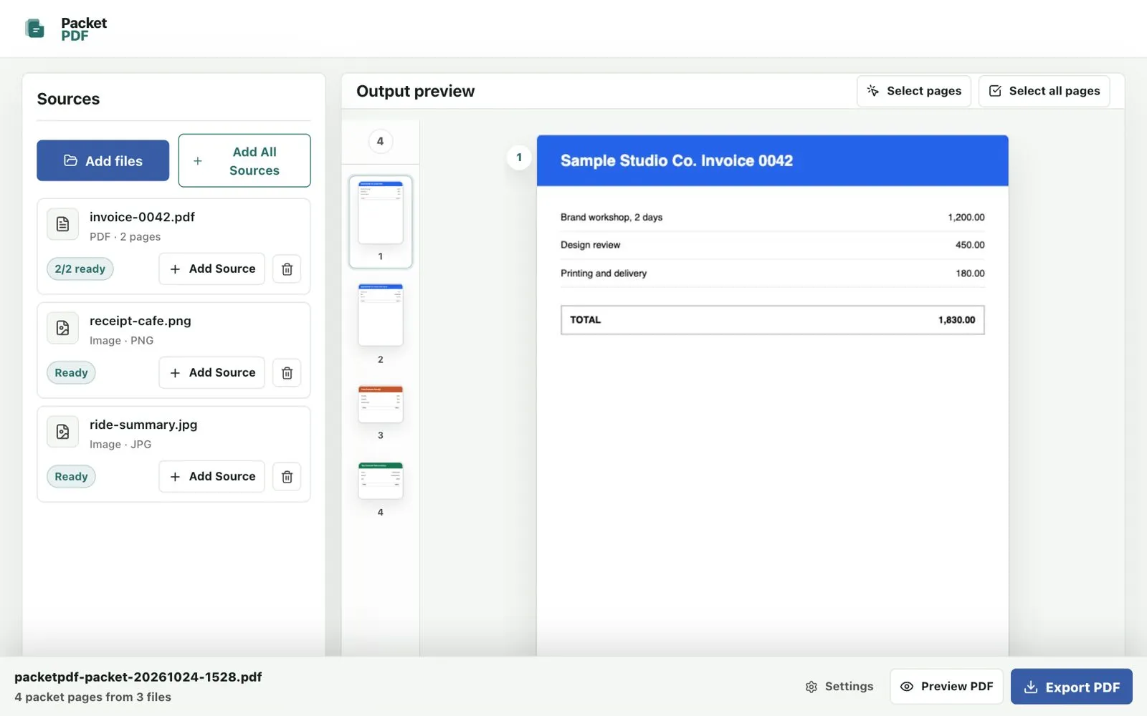
Task: Click the invoice-0042.pdf document file icon
Action: pyautogui.click(x=62, y=224)
